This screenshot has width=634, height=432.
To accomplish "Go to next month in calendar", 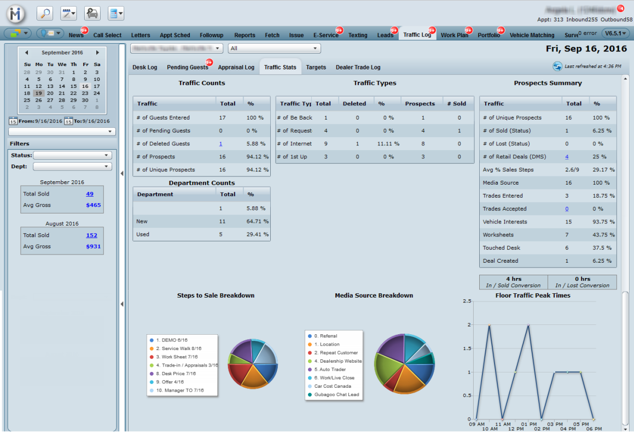I will pyautogui.click(x=97, y=53).
